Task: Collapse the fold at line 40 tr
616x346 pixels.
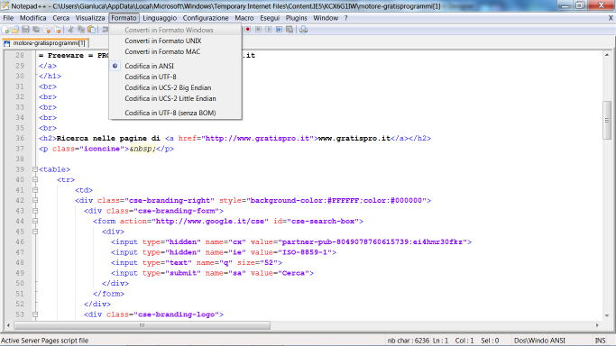Action: (x=35, y=179)
